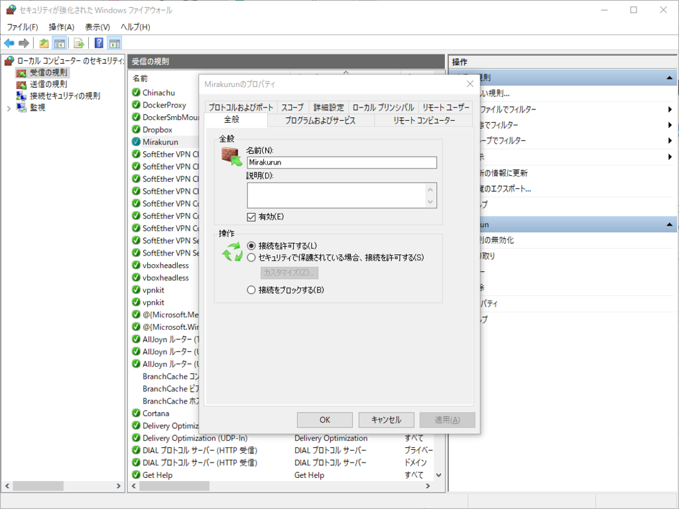Screen dimensions: 679x509
Task: Click the 接続セキュリティの規則 tree icon
Action: click(21, 96)
